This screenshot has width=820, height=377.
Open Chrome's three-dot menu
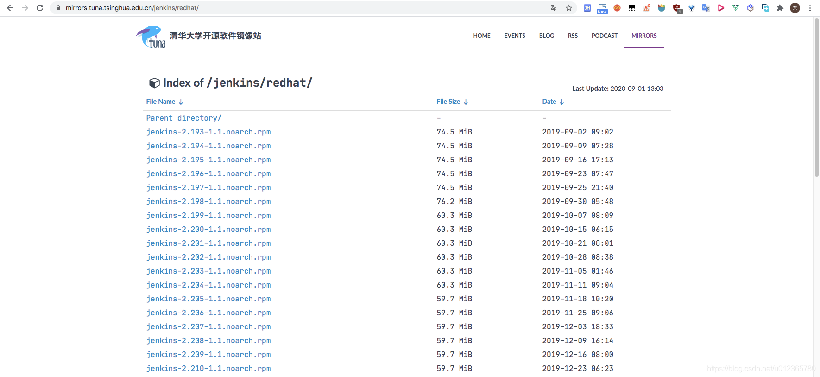(810, 8)
